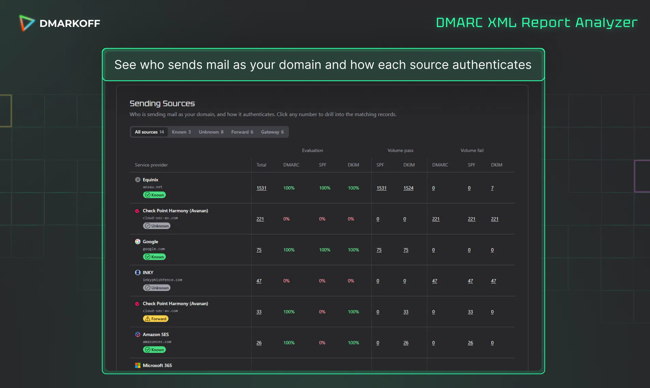This screenshot has height=388, width=650.
Task: Open Forward Check Point total 33
Action: [x=259, y=312]
